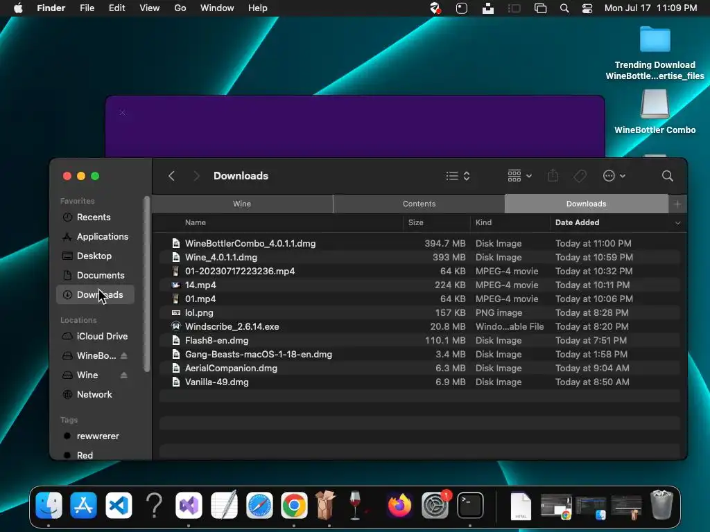
Task: Open Recents in the sidebar
Action: 95,217
